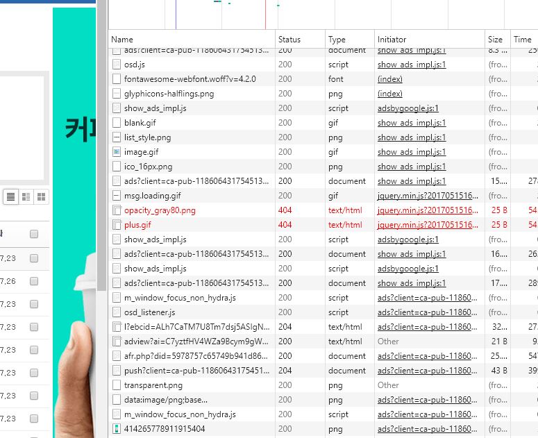
Task: Check the box in the 7,26 row
Action: tap(34, 281)
